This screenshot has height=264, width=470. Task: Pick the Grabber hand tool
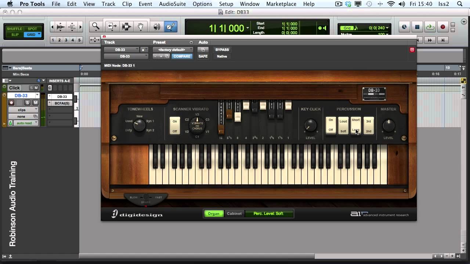pyautogui.click(x=140, y=26)
